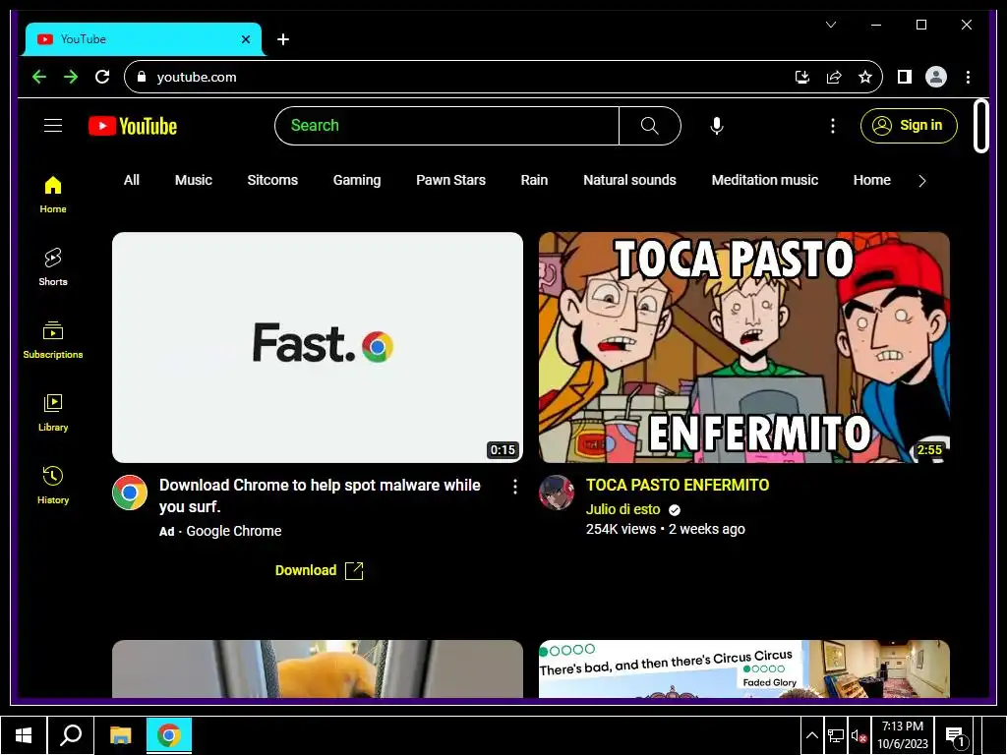Click the lock site info icon
1007x755 pixels.
click(x=142, y=77)
